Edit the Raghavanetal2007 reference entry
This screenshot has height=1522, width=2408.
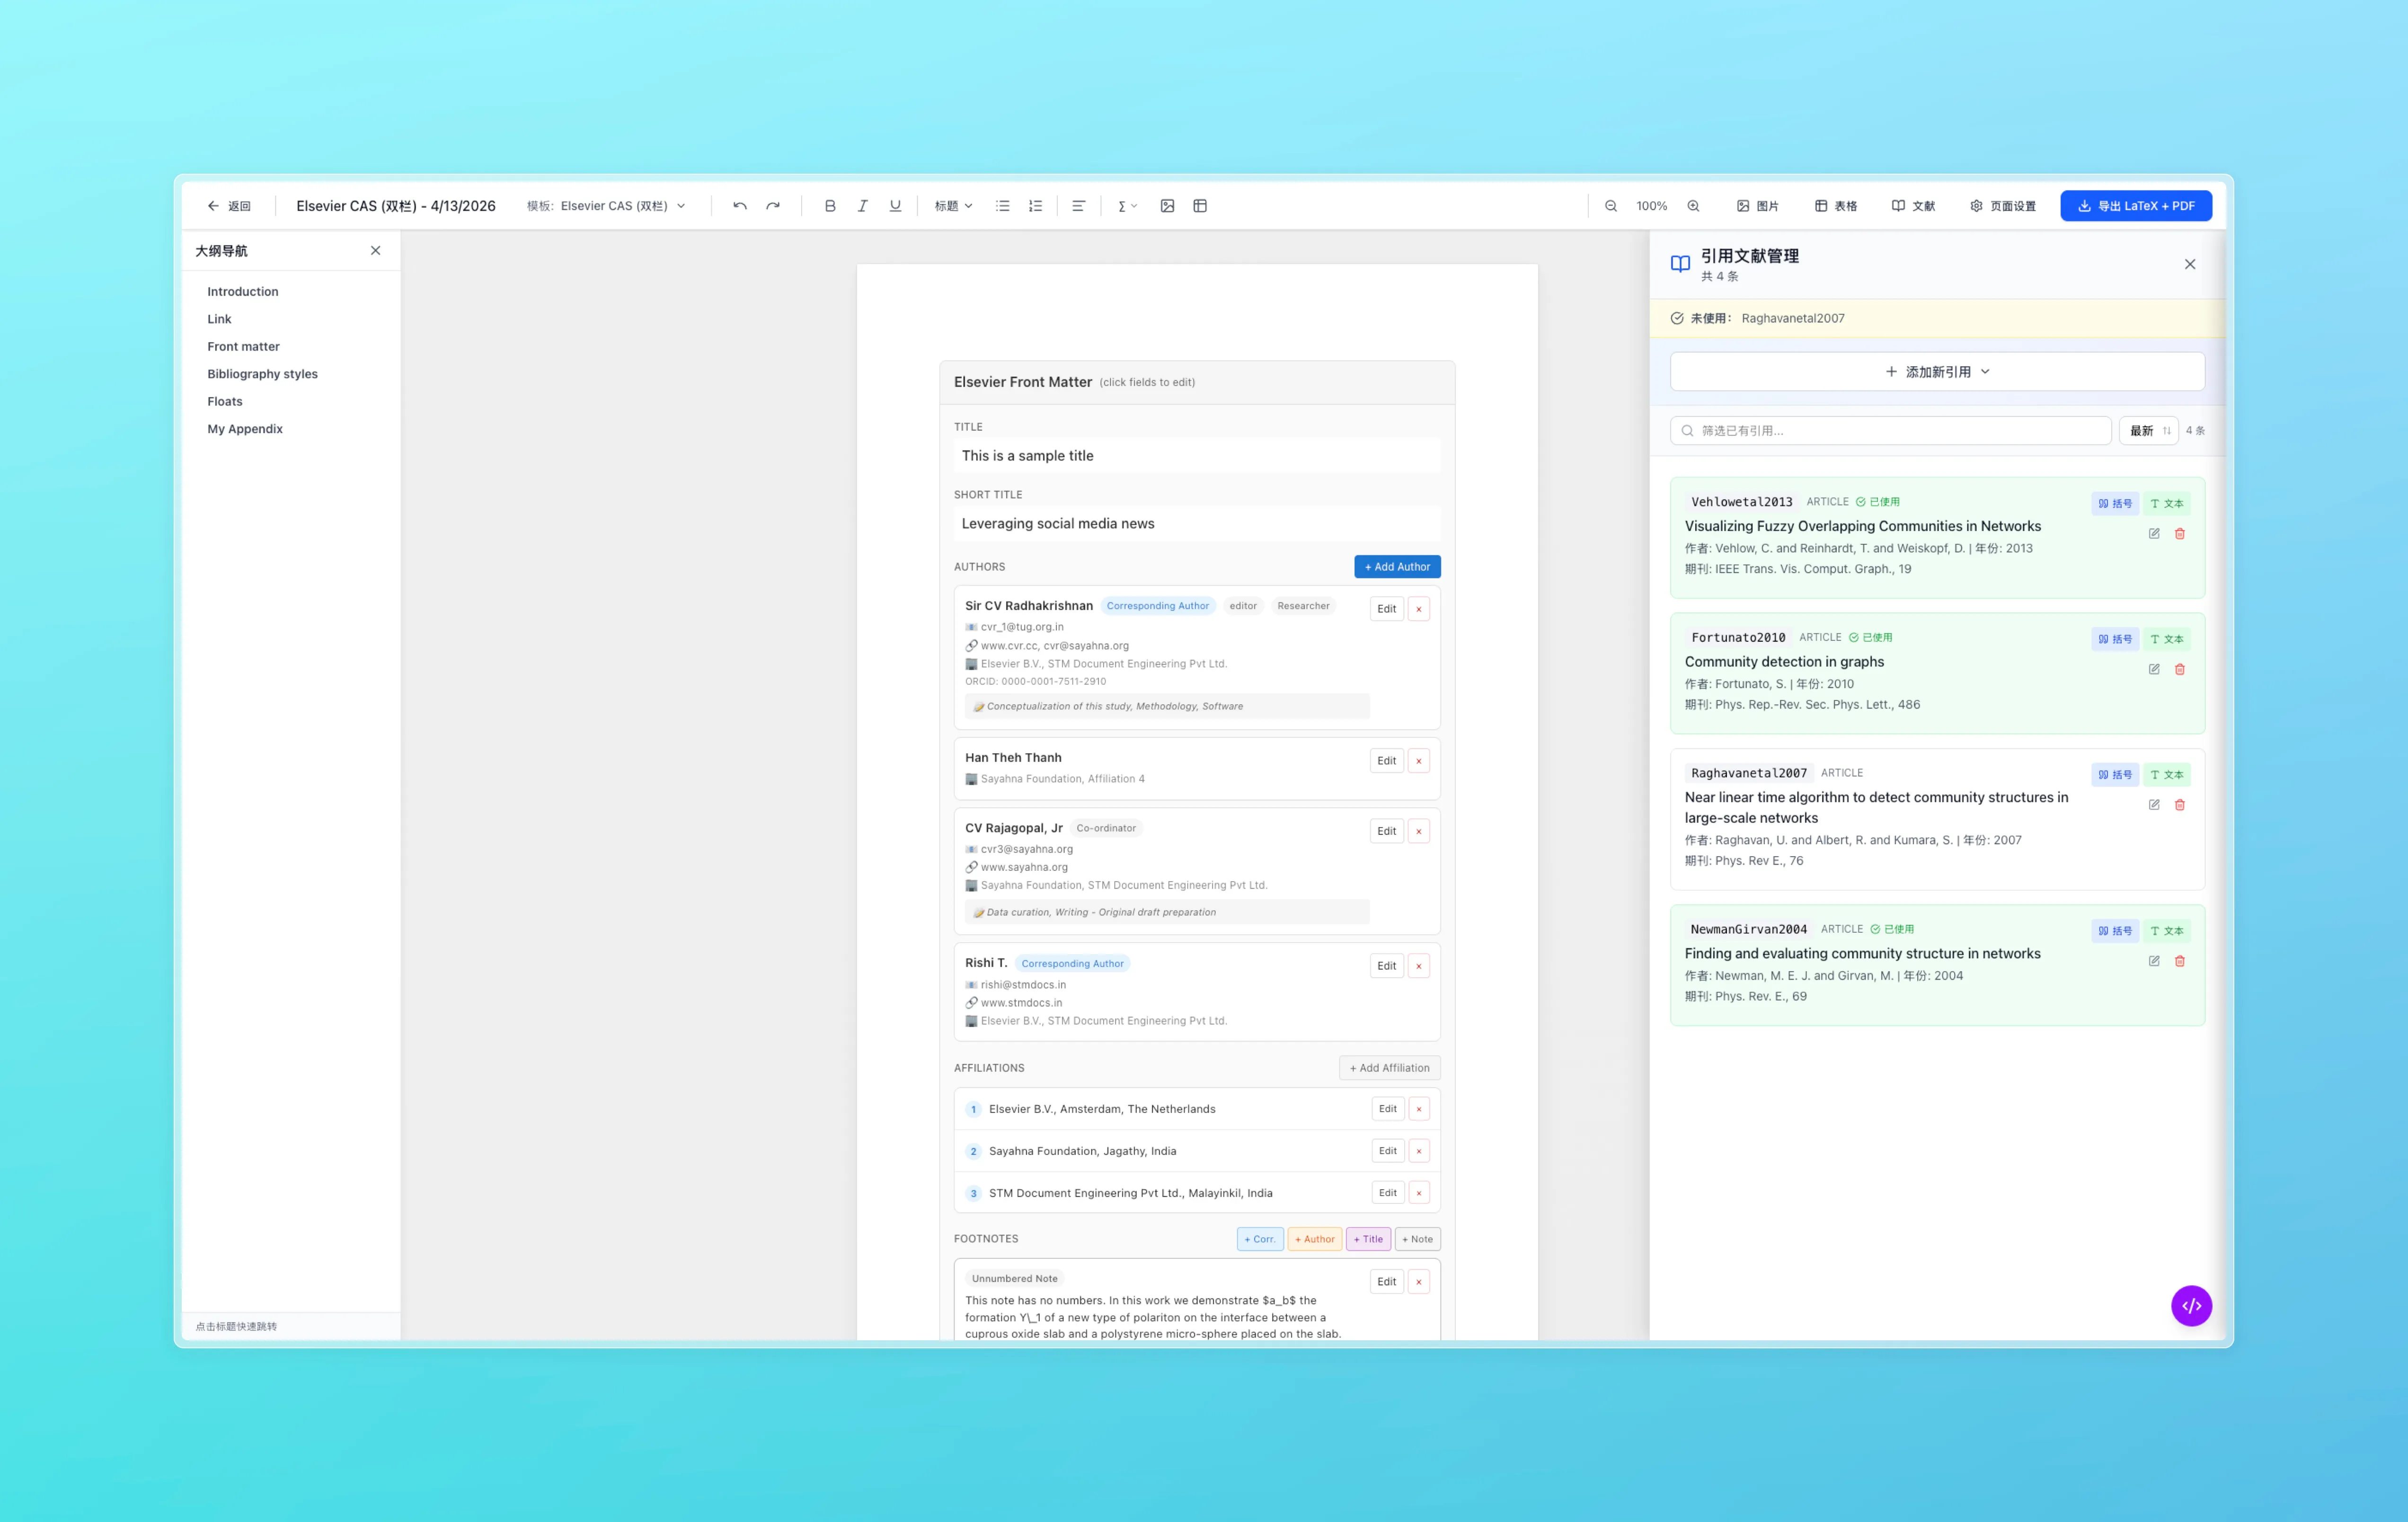coord(2154,805)
